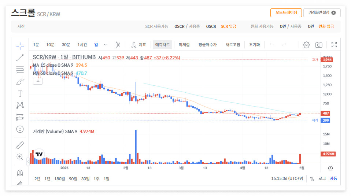Expand the interval dropdown arrow
Screen dimensions: 351x196
105,45
